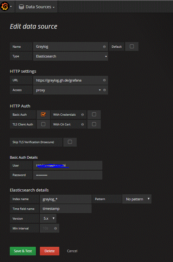Show info icon for Min interval
This screenshot has width=173, height=262.
tap(55, 228)
